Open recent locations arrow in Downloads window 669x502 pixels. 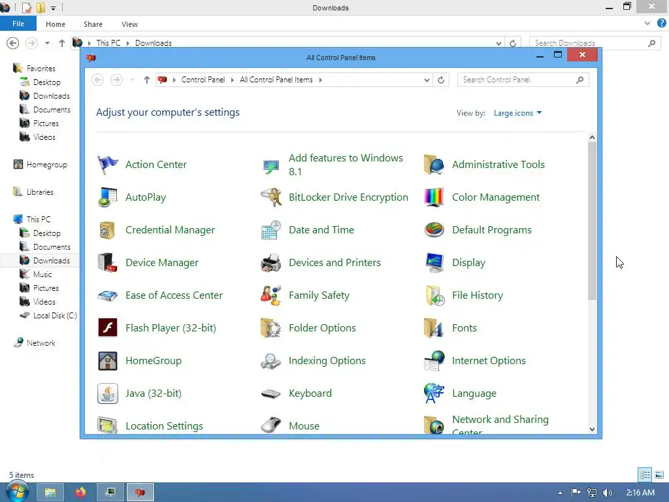click(47, 43)
